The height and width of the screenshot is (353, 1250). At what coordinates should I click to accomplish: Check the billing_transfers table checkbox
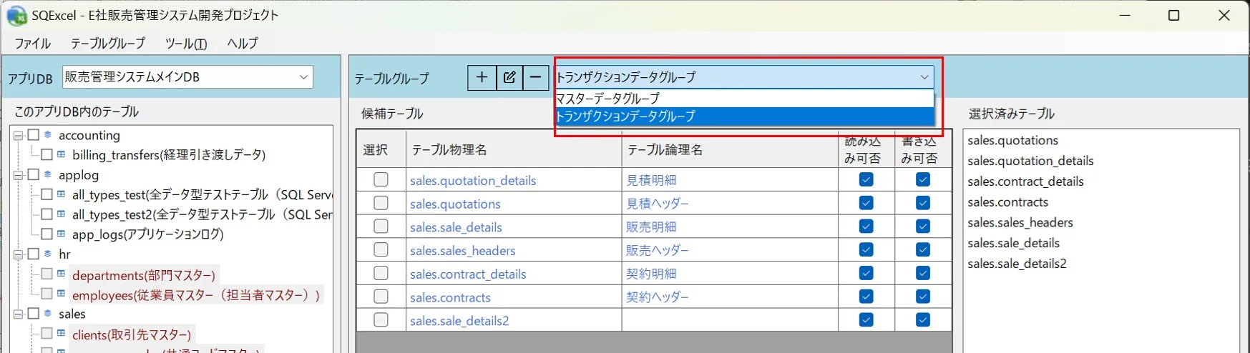coord(47,154)
